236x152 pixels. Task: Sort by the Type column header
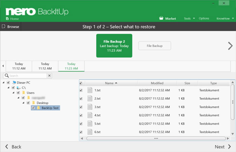213,83
